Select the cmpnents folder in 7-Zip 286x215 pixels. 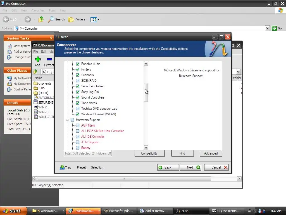(42, 83)
